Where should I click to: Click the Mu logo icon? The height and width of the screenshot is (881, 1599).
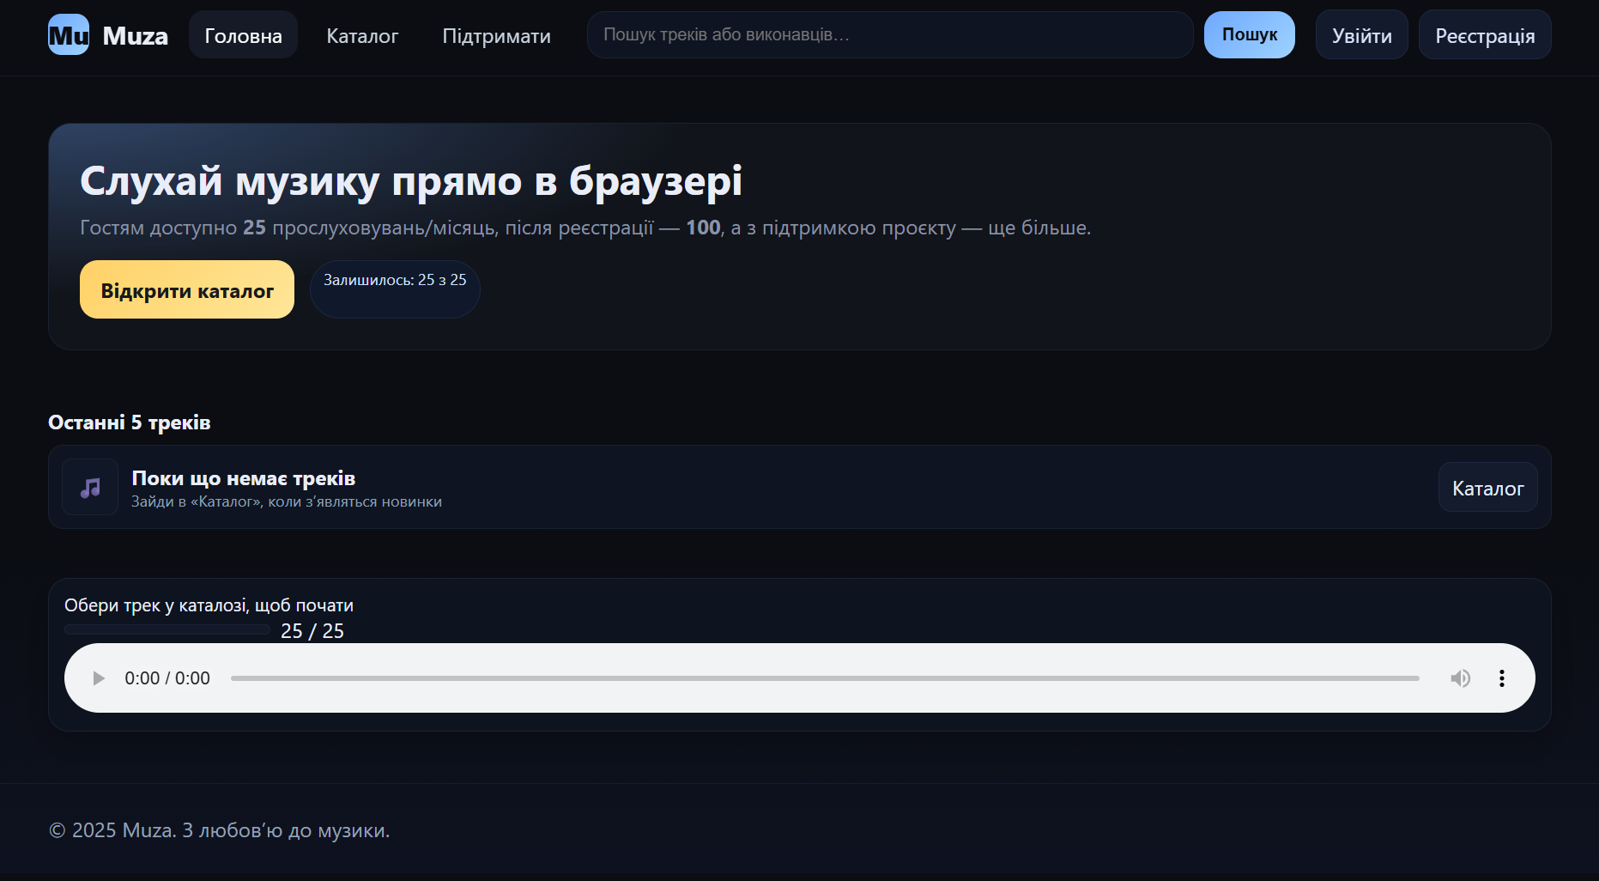click(69, 35)
